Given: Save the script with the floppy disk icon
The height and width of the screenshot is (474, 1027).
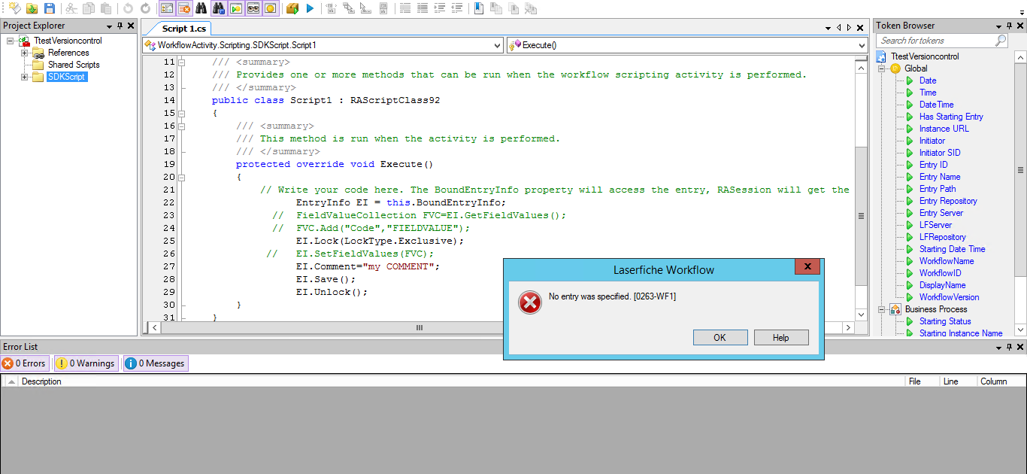Looking at the screenshot, I should [x=50, y=8].
